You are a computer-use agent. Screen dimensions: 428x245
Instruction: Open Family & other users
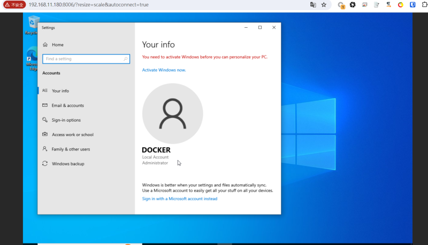pos(85,149)
